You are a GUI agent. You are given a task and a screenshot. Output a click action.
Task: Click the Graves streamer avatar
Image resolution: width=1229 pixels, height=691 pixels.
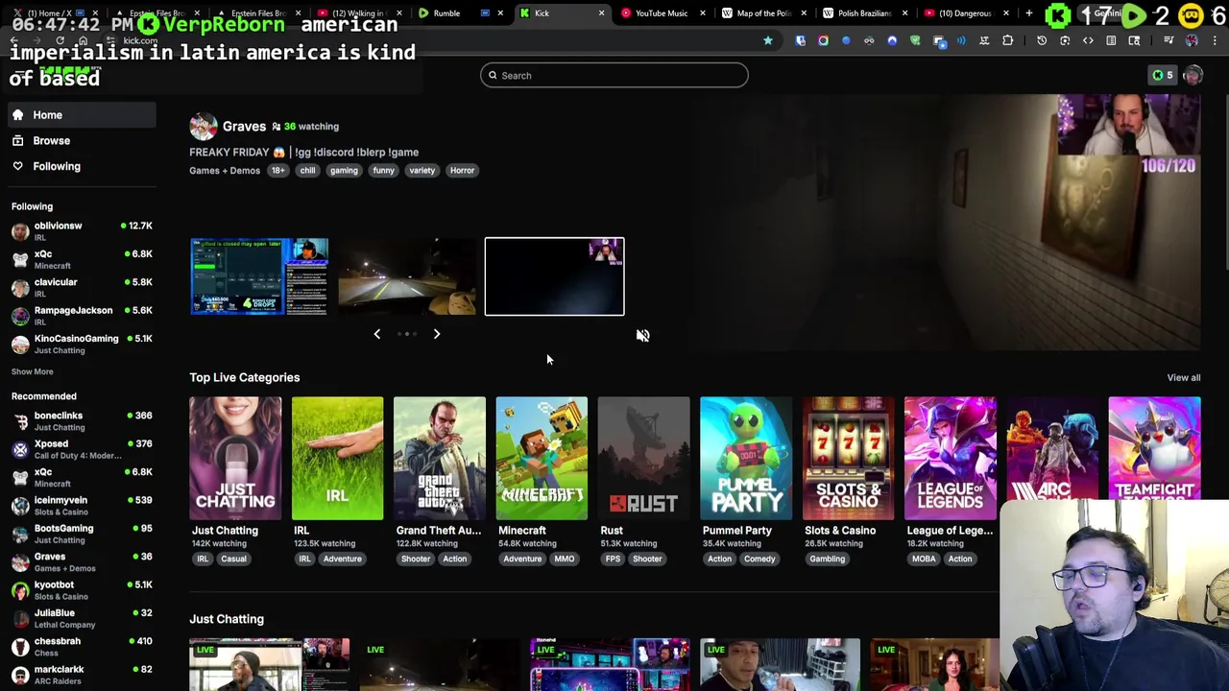point(203,127)
